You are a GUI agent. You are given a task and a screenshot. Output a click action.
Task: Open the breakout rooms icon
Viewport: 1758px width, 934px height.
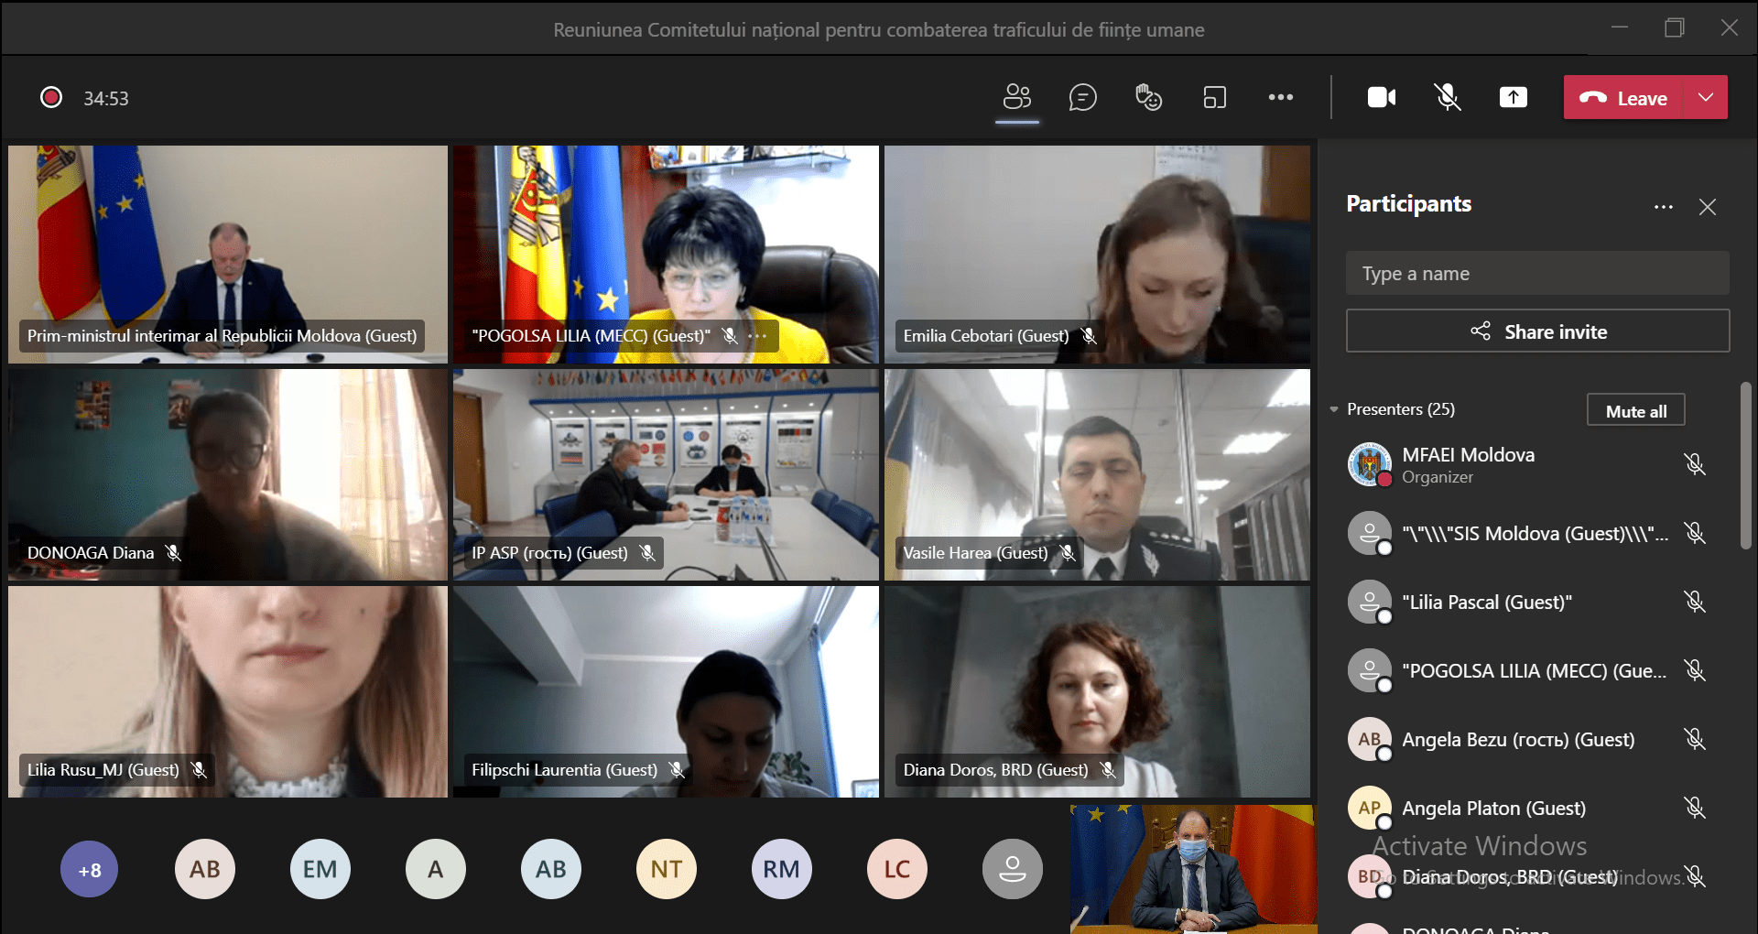point(1214,97)
